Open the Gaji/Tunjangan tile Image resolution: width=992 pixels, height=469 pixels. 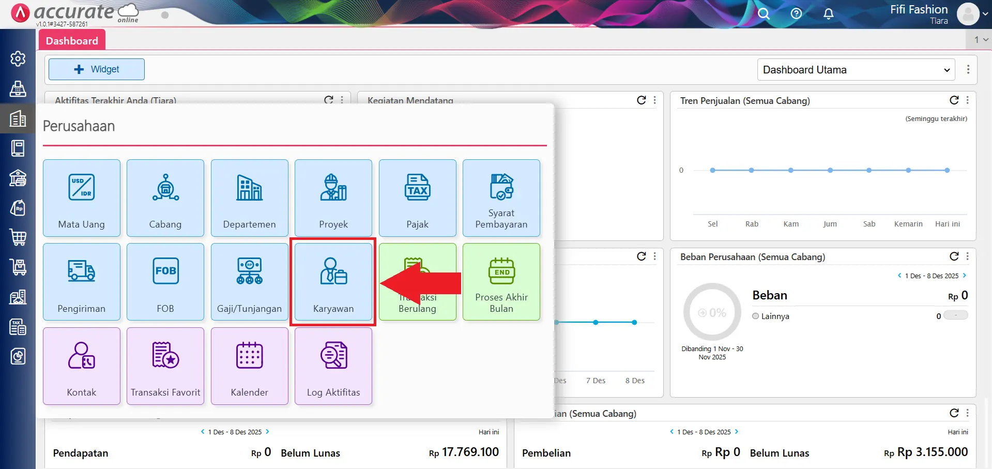click(x=249, y=282)
